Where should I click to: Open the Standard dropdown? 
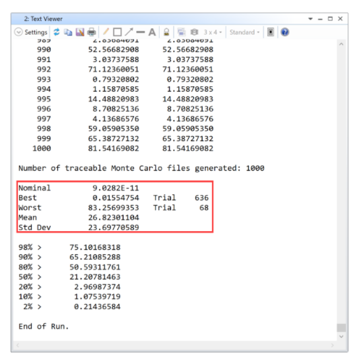click(244, 32)
